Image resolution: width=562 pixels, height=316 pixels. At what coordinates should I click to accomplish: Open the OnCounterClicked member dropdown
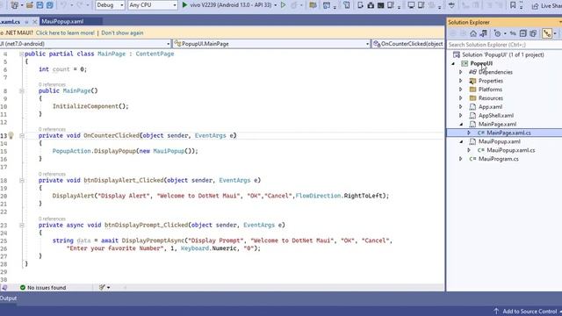pyautogui.click(x=407, y=44)
